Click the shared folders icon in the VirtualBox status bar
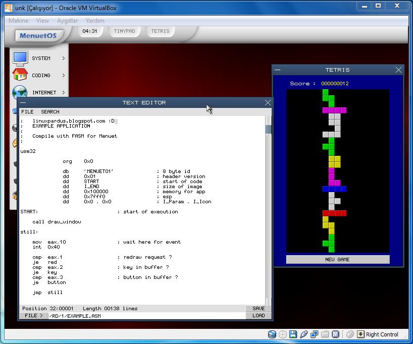Viewport: 413px width, 344px height. (325, 334)
